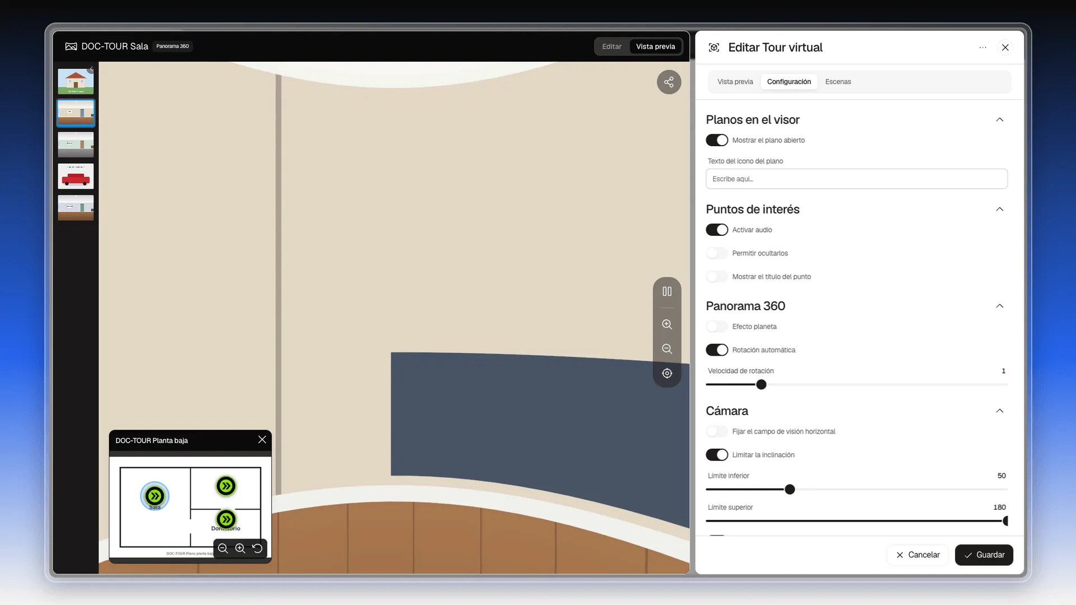
Task: Disable the Activar audio switch
Action: 717,230
